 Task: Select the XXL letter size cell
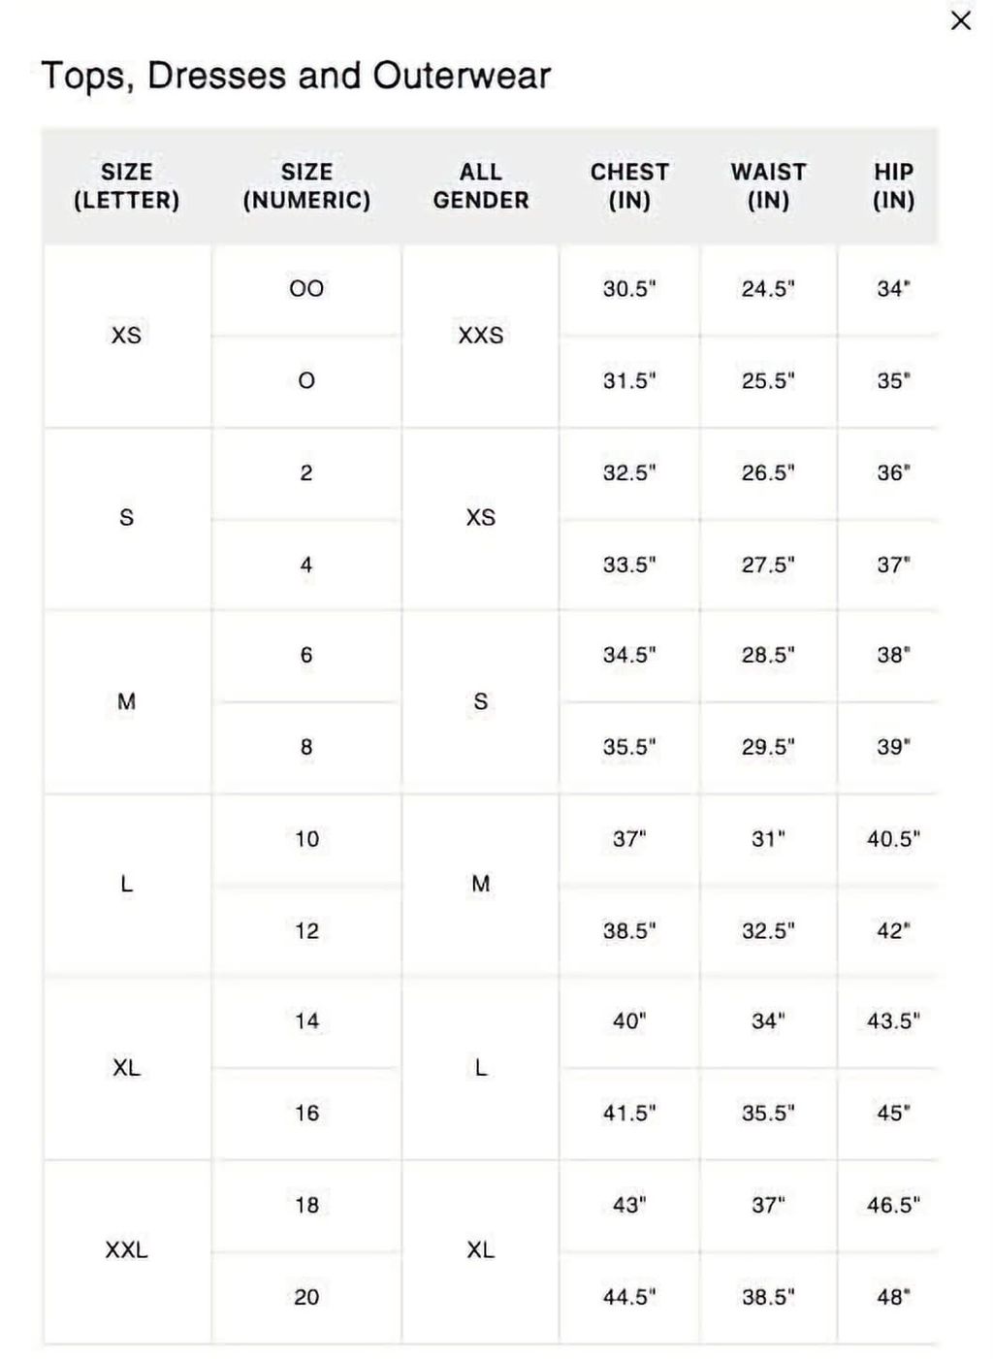pos(127,1251)
